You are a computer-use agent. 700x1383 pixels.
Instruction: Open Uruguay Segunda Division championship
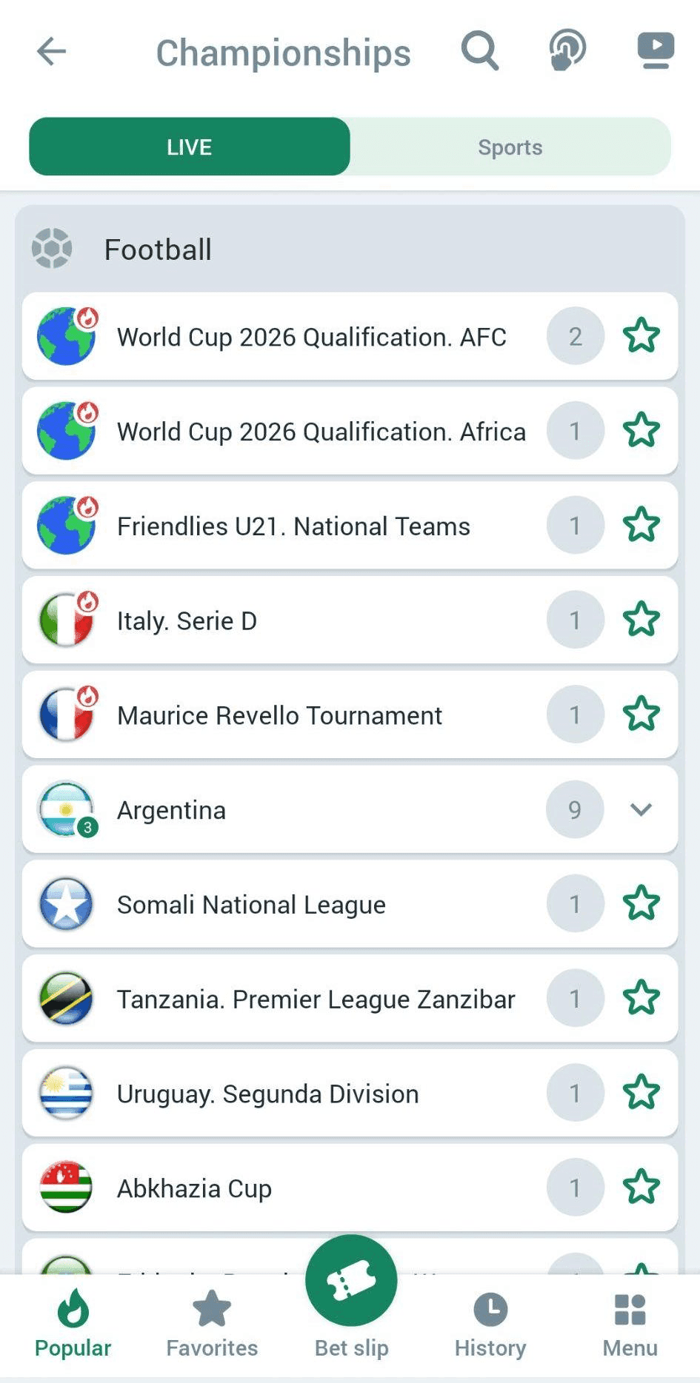coord(268,1094)
